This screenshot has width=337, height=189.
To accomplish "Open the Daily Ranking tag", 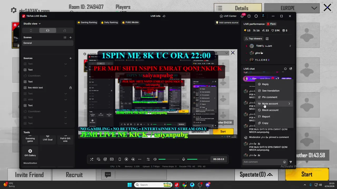I will pyautogui.click(x=109, y=23).
